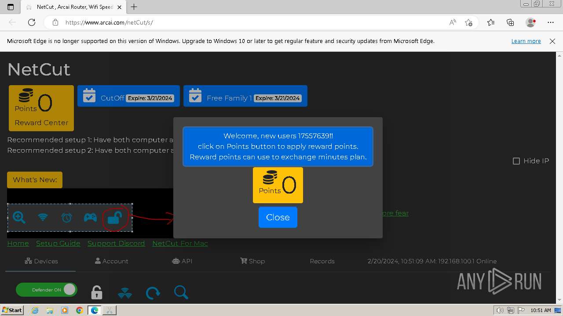Viewport: 563px width, 316px height.
Task: Open the Edge profile avatar
Action: pos(530,22)
